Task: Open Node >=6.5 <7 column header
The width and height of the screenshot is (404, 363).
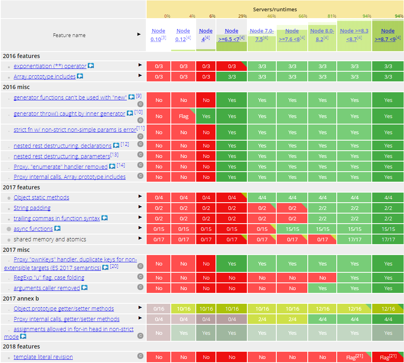Action: (x=231, y=35)
